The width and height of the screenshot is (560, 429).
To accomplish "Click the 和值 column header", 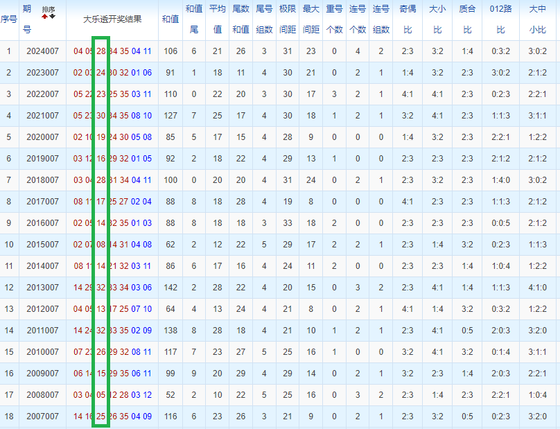I will 170,19.
